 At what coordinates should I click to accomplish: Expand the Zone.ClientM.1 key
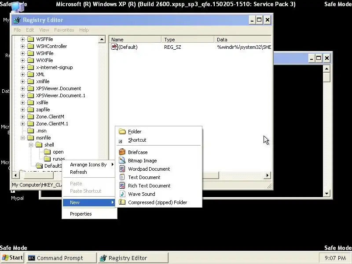(x=23, y=124)
